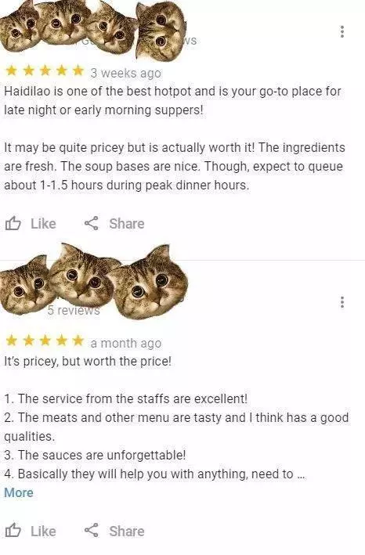
Task: Click the 3 weeks ago timestamp
Action: point(125,73)
